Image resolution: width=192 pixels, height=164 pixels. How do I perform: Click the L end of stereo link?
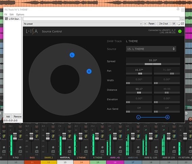138,117
